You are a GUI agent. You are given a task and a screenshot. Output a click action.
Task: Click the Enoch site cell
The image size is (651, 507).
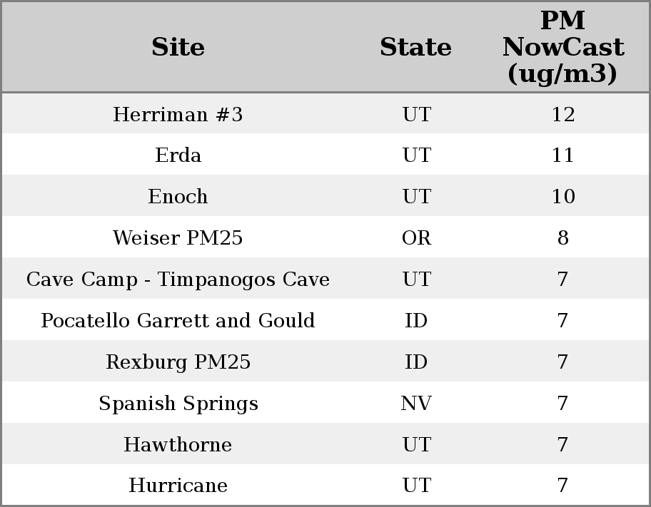pyautogui.click(x=178, y=197)
